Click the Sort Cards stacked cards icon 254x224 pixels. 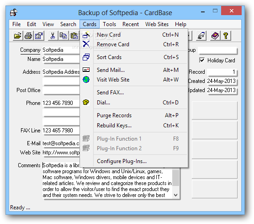86,57
